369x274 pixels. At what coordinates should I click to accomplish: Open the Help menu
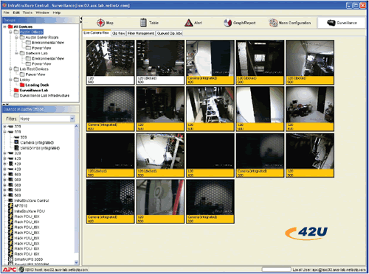[x=57, y=13]
